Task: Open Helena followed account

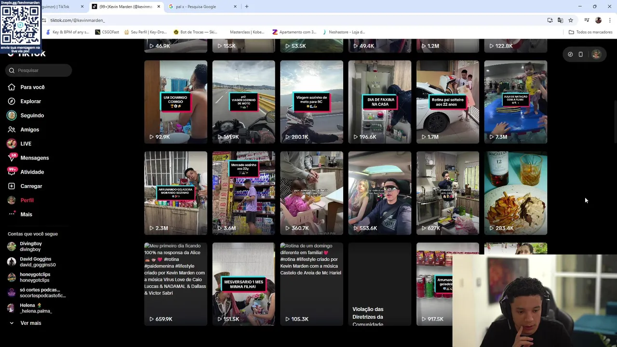Action: [x=29, y=308]
